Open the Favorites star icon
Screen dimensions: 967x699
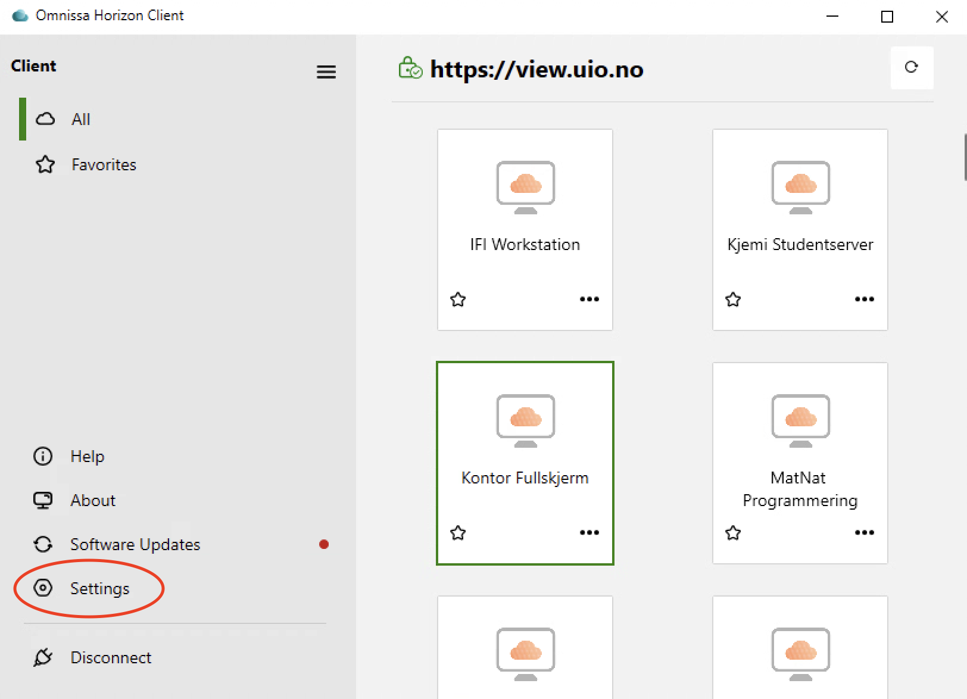coord(45,164)
